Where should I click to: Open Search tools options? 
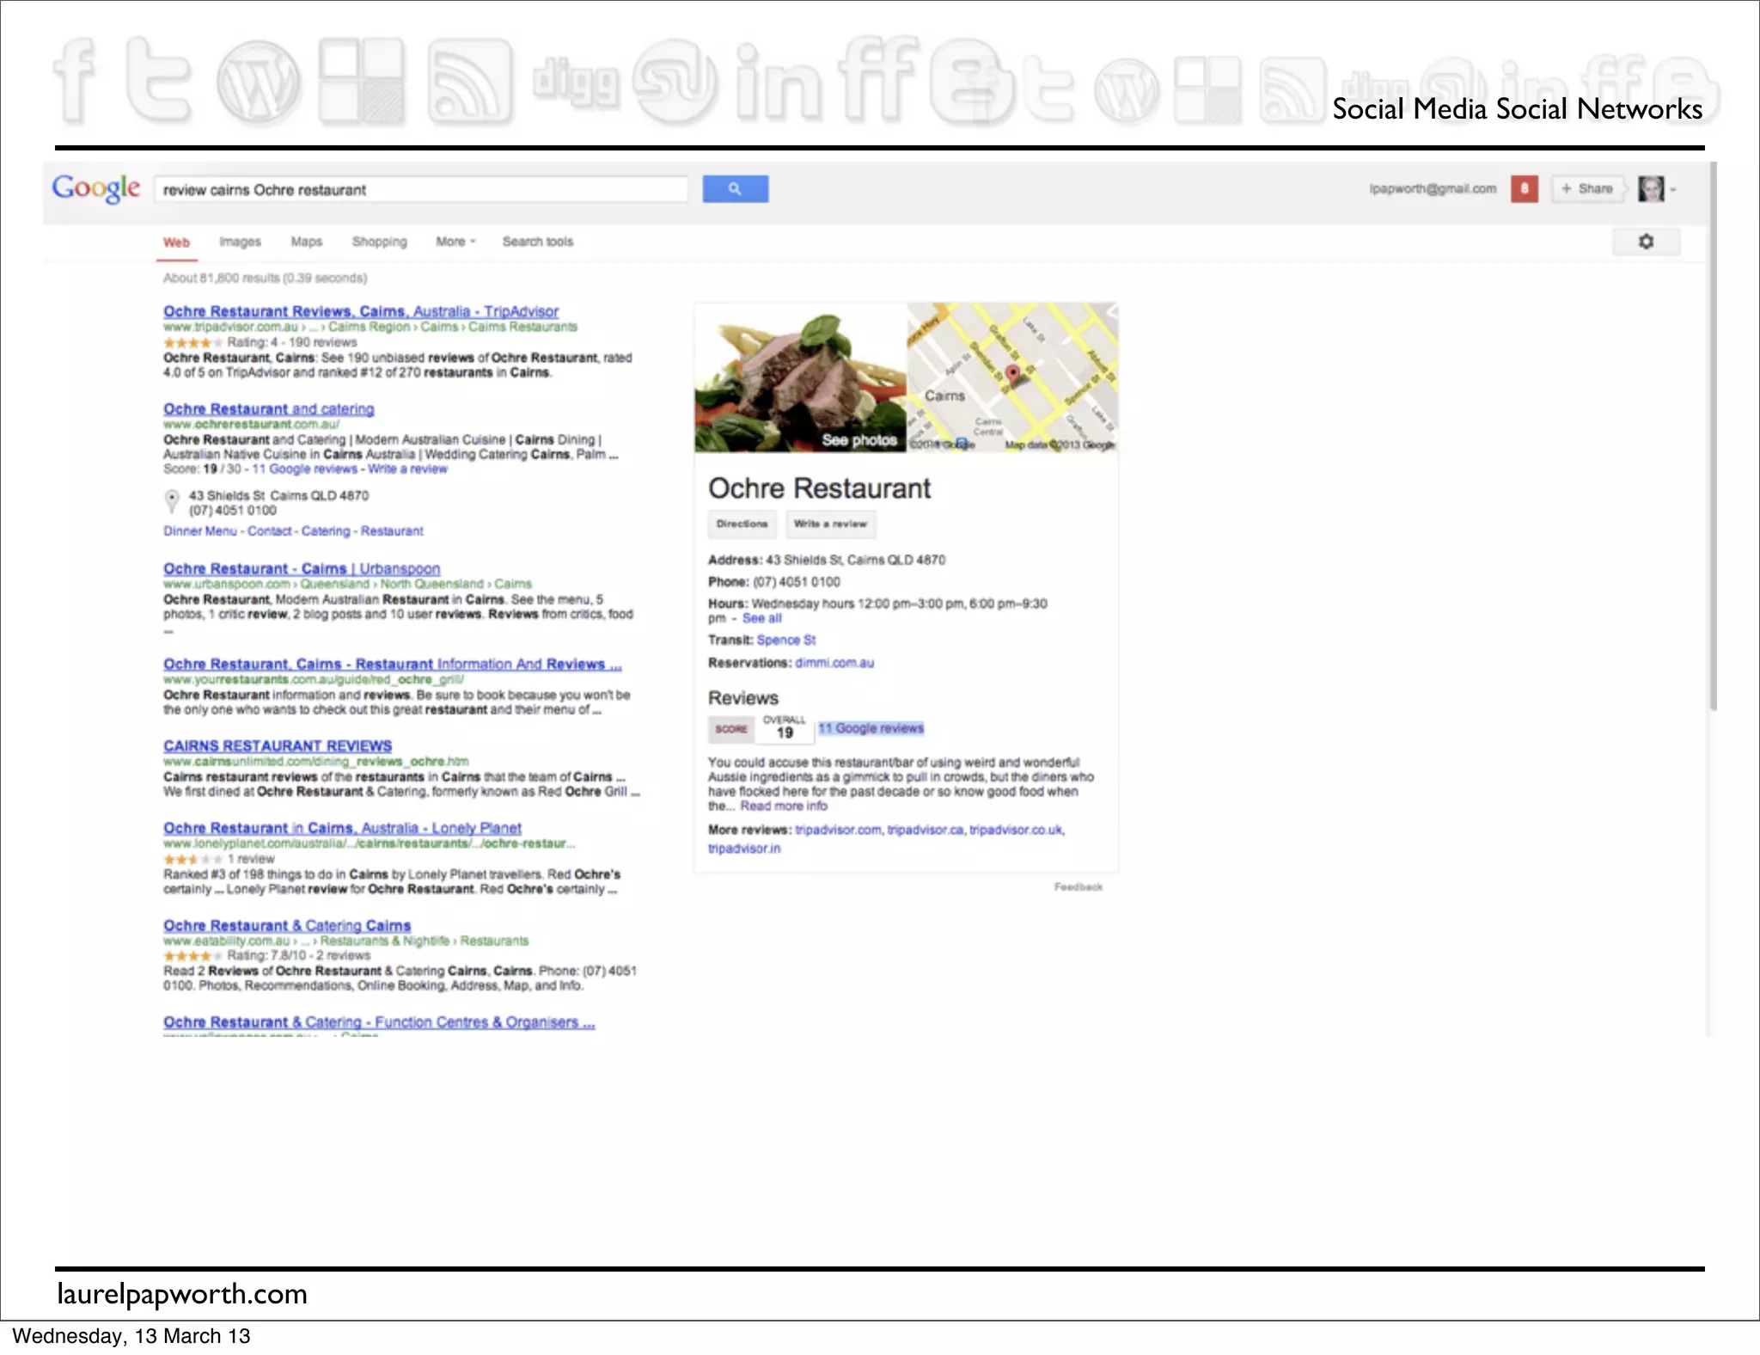coord(537,242)
